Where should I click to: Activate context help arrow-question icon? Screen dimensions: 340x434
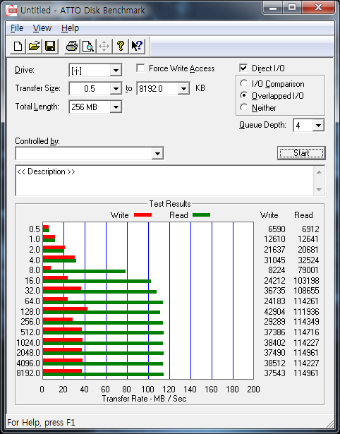click(x=137, y=47)
